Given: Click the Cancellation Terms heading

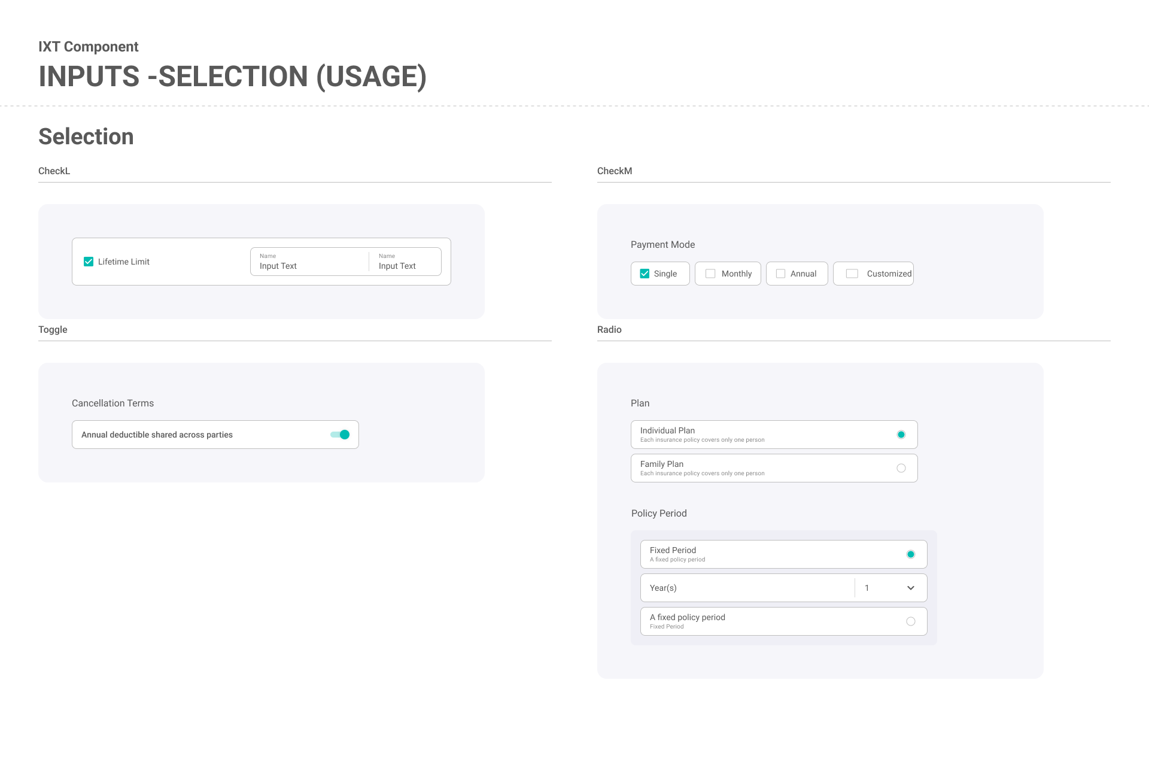Looking at the screenshot, I should coord(113,403).
